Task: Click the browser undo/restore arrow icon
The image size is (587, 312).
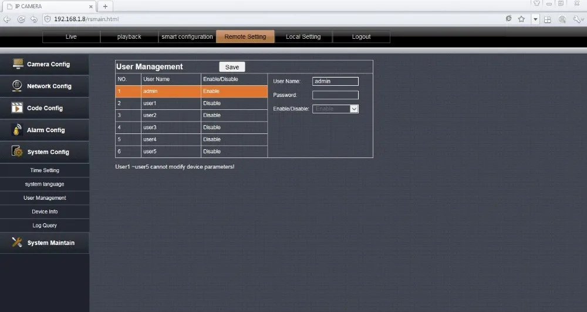Action: click(x=34, y=19)
